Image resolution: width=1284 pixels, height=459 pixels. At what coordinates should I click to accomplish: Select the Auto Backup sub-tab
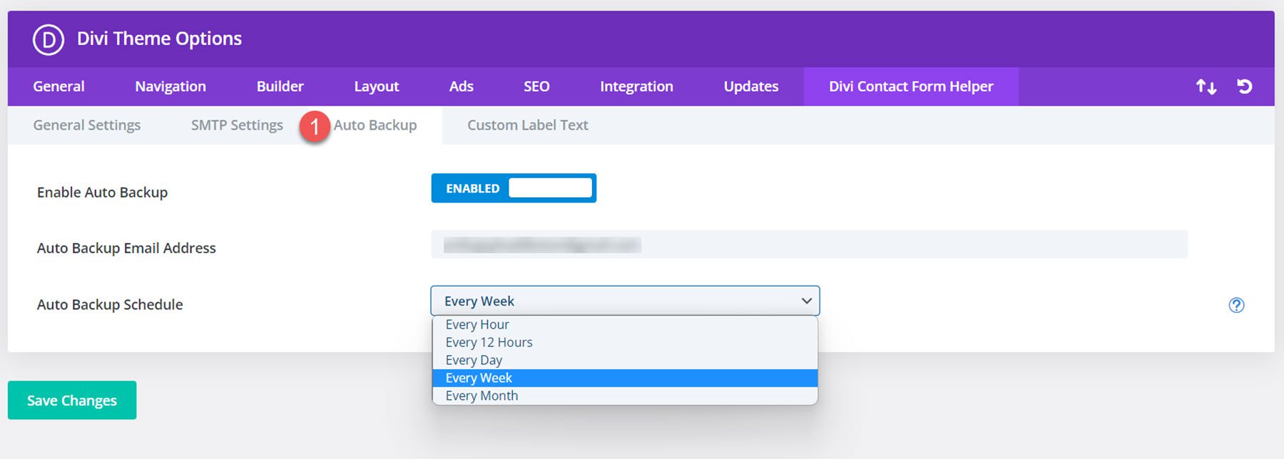click(375, 125)
